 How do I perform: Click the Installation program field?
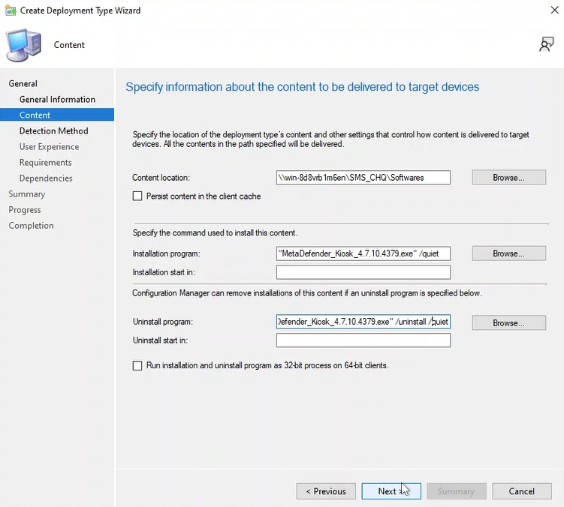(363, 253)
